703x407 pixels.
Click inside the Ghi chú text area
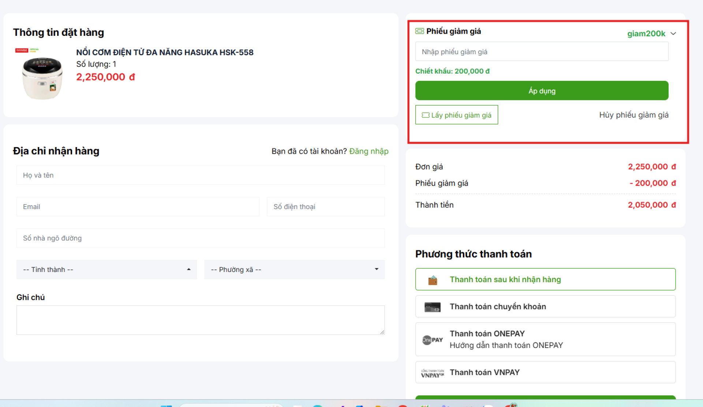201,320
